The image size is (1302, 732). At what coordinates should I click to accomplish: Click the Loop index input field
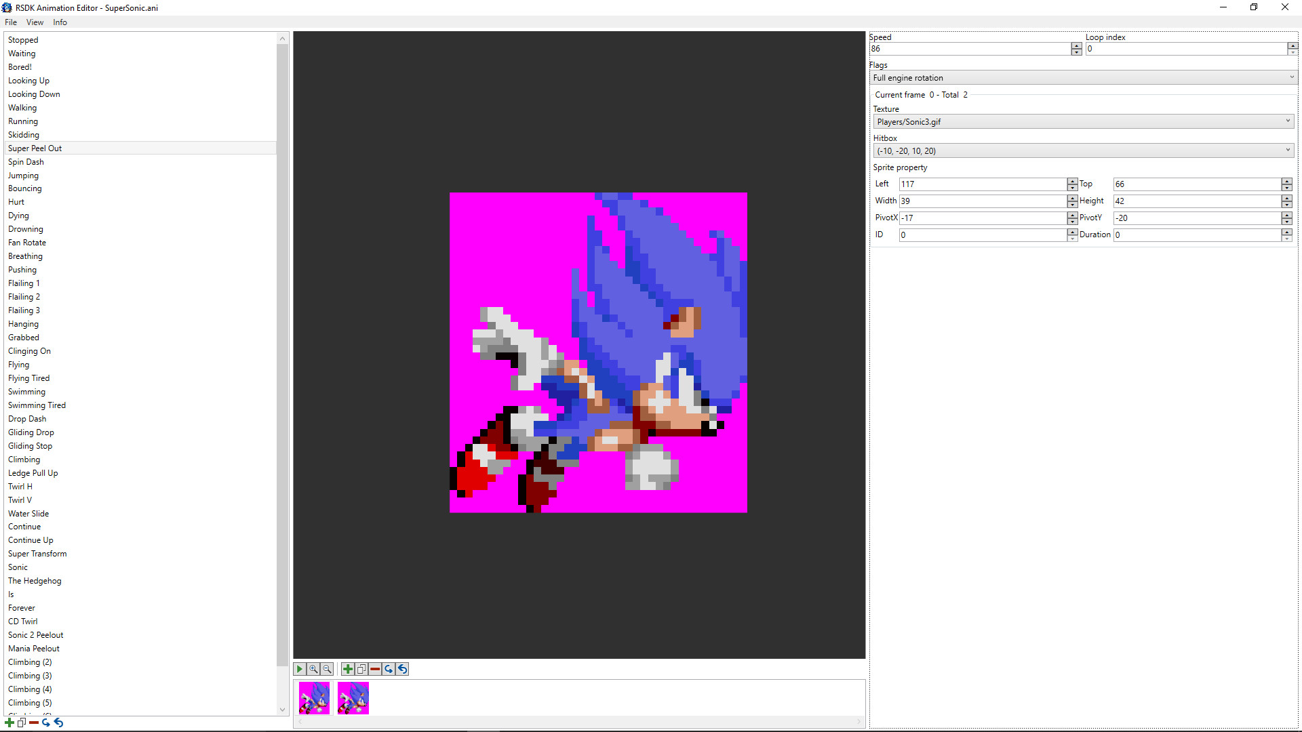(x=1187, y=48)
